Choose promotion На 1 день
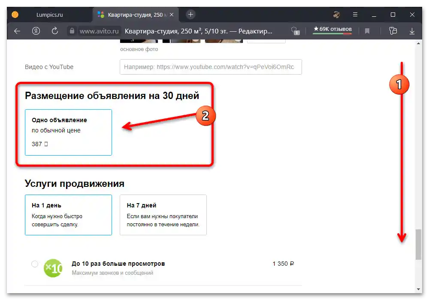This screenshot has height=300, width=429. (x=68, y=215)
